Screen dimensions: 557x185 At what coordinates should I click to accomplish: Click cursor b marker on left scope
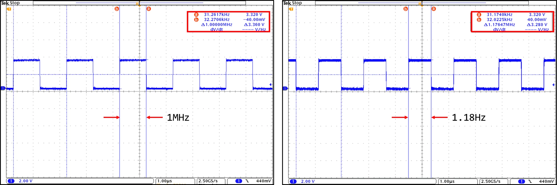pyautogui.click(x=117, y=9)
